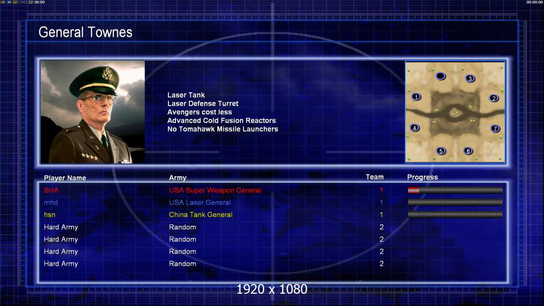Click the 22:38:09 clock readout in the corner
Screen dimensions: 544x306
pyautogui.click(x=36, y=2)
